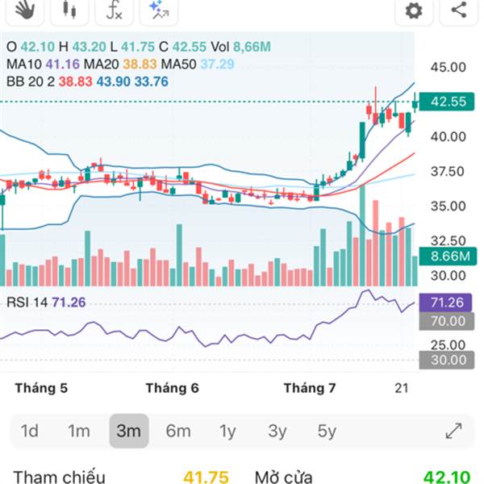Click the latest green candlestick at 42.55
484x484 pixels.
pyautogui.click(x=415, y=102)
